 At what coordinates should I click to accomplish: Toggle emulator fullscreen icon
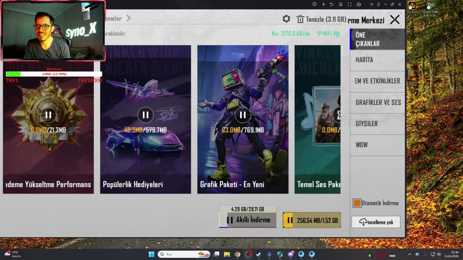point(349,4)
